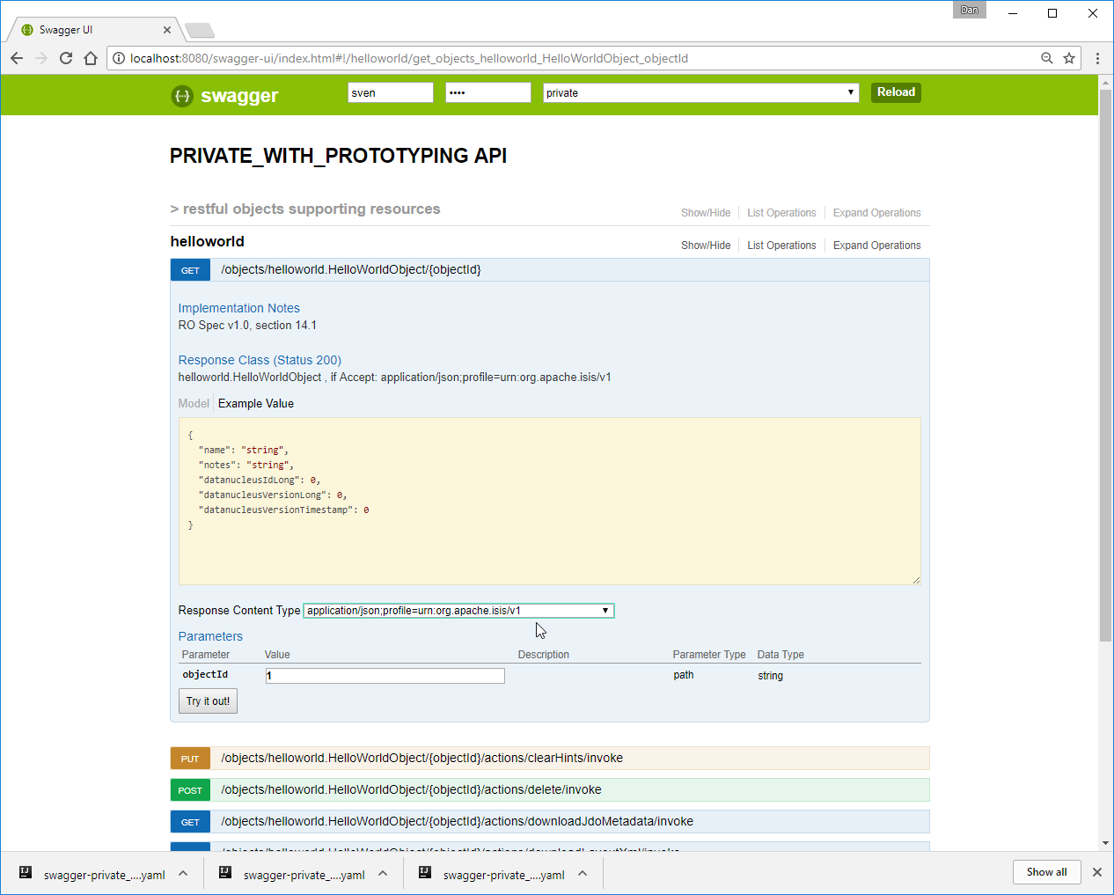Viewport: 1114px width, 895px height.
Task: Click Expand Operations for helloworld
Action: click(876, 246)
